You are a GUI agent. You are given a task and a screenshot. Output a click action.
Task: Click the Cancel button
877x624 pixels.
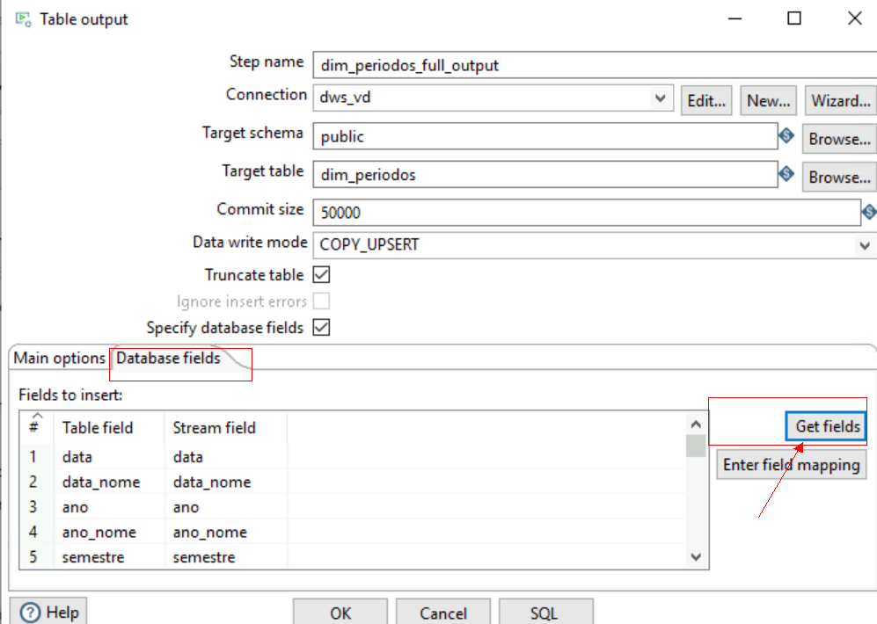click(443, 613)
